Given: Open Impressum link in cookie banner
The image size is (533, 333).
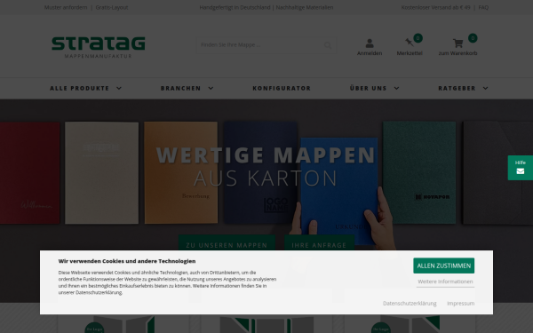Looking at the screenshot, I should point(460,304).
